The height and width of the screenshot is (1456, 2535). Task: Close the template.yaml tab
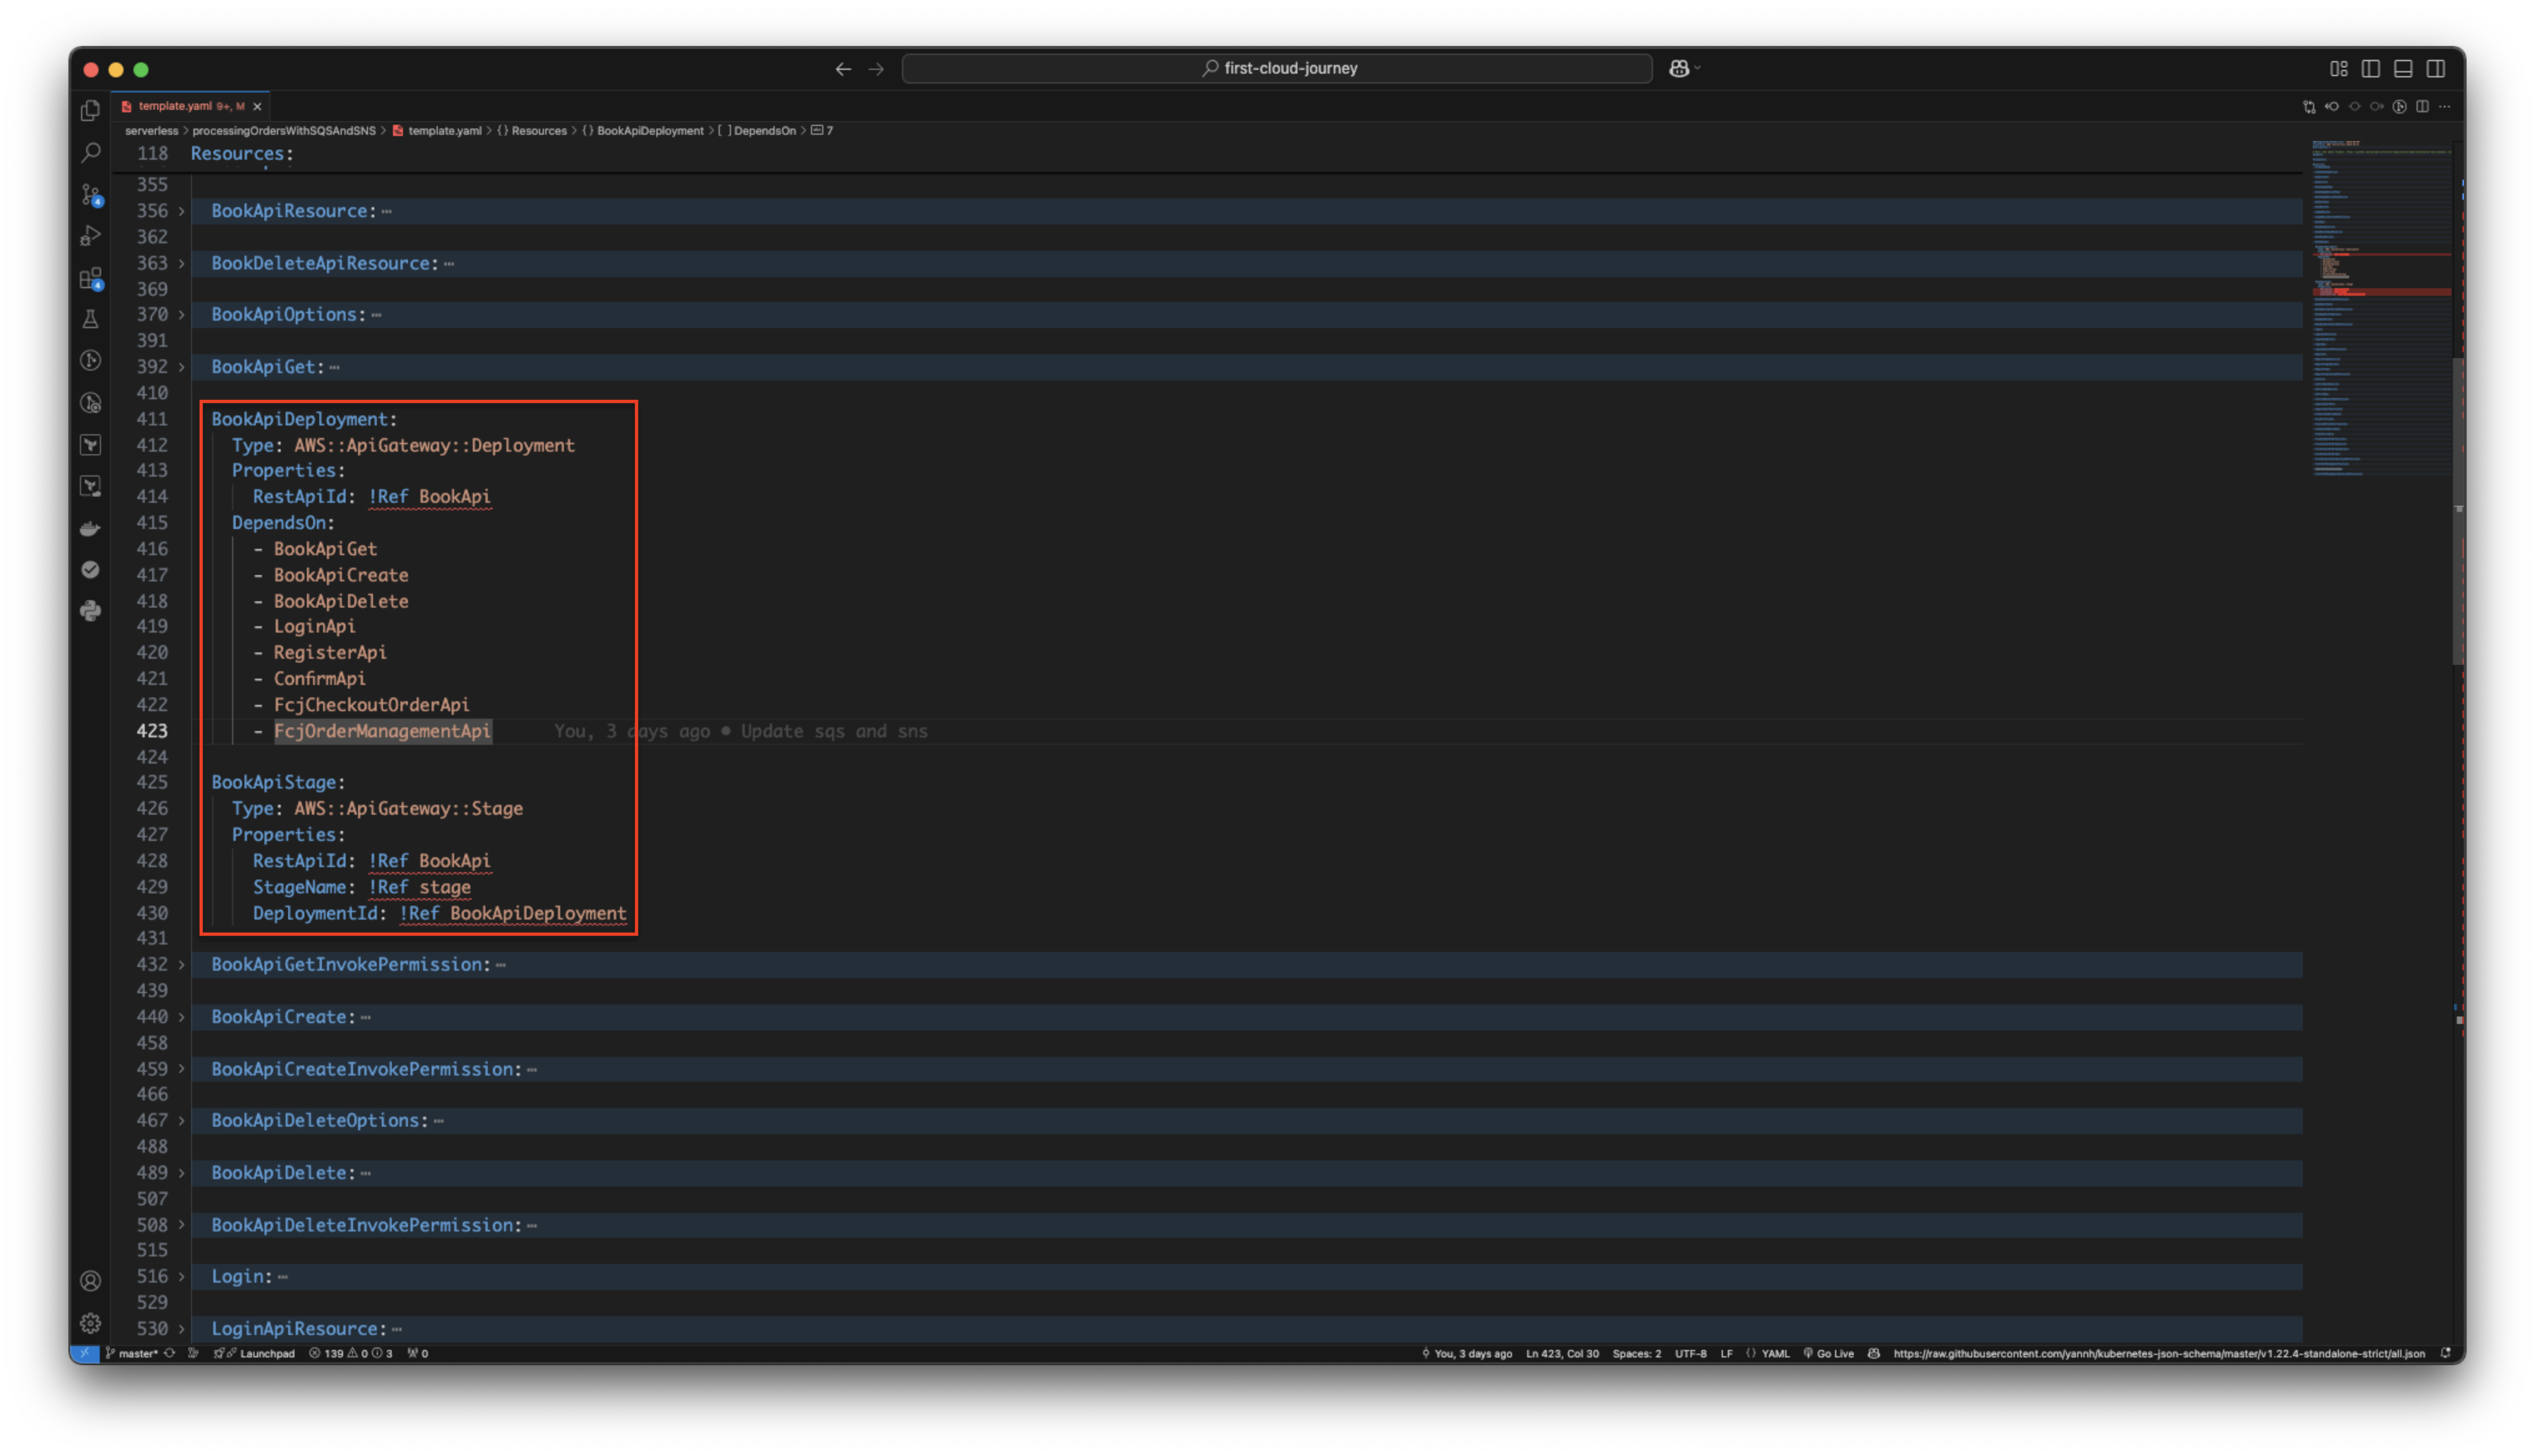pyautogui.click(x=257, y=106)
